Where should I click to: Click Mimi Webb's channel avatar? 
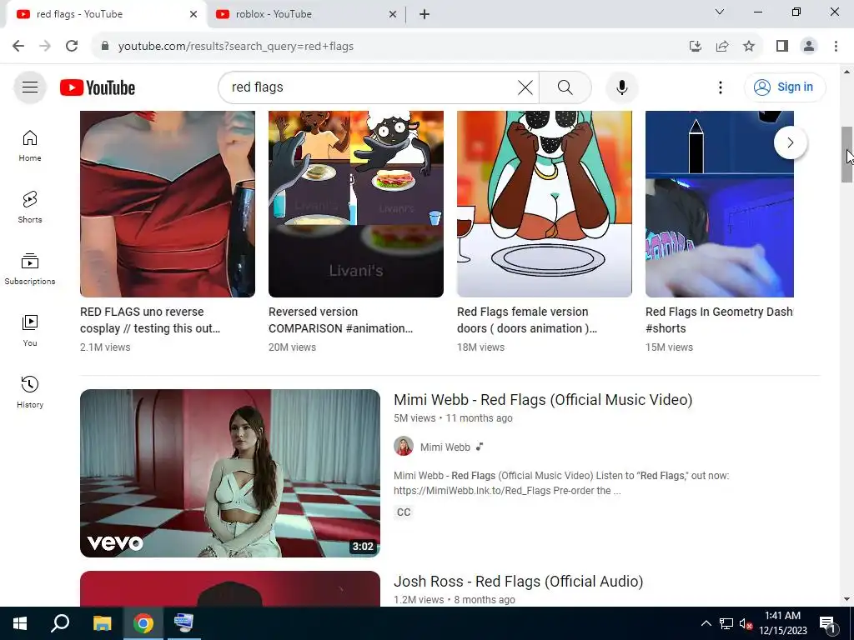(x=404, y=447)
